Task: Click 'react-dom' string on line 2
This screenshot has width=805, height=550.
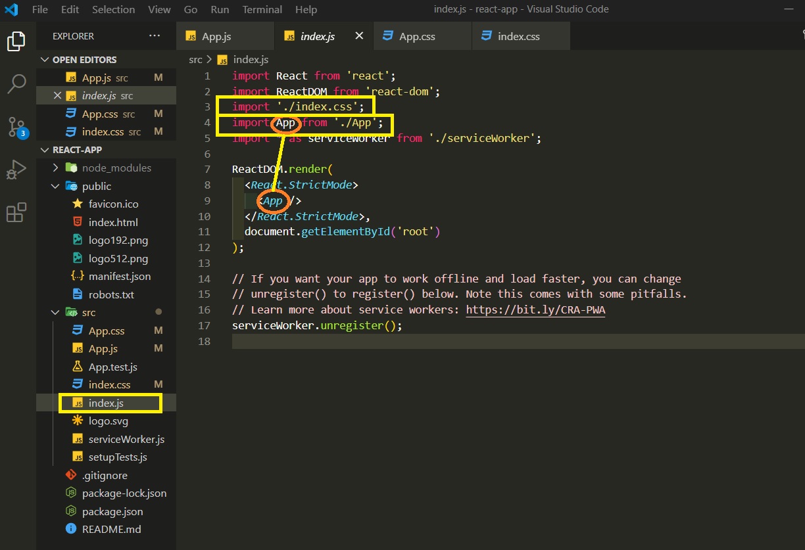Action: 399,91
